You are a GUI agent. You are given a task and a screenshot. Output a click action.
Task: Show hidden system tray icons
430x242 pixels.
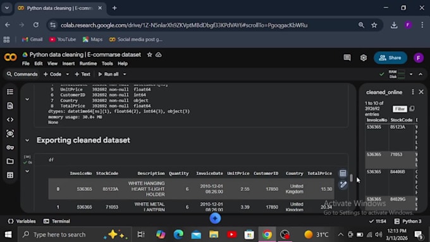click(341, 234)
